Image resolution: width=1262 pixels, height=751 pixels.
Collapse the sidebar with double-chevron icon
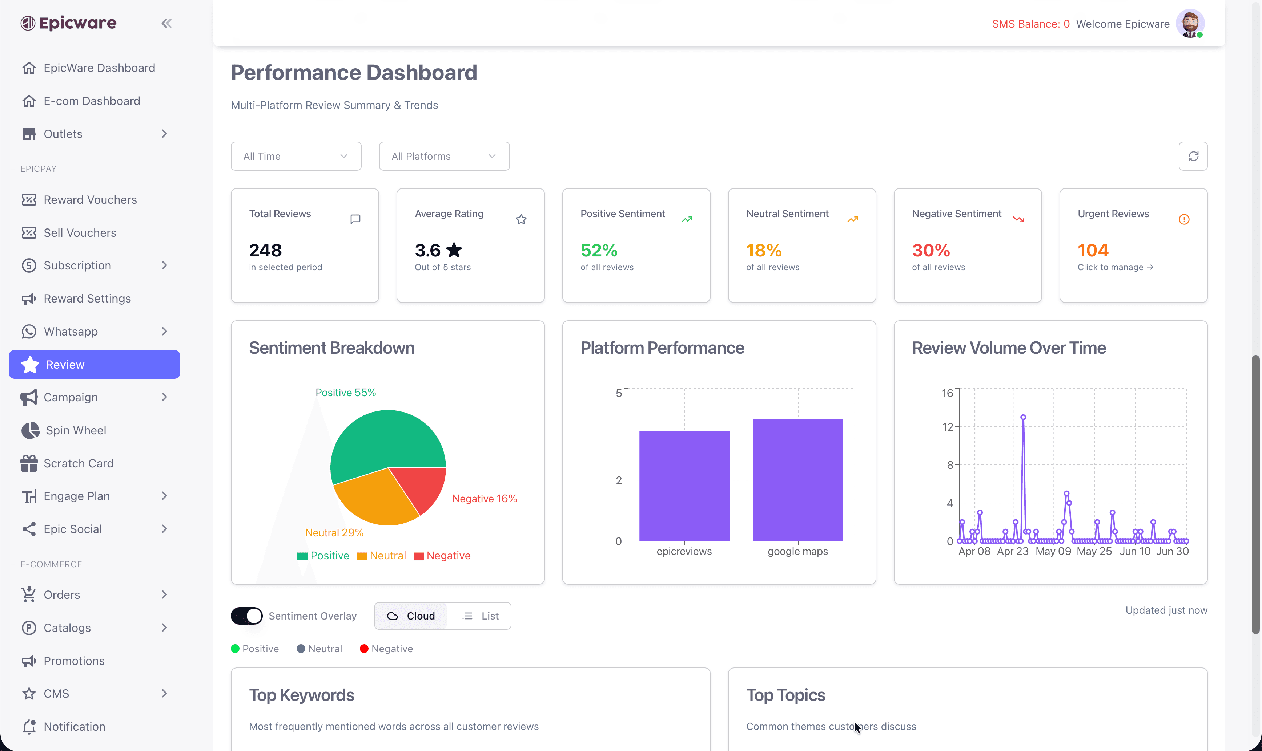166,23
